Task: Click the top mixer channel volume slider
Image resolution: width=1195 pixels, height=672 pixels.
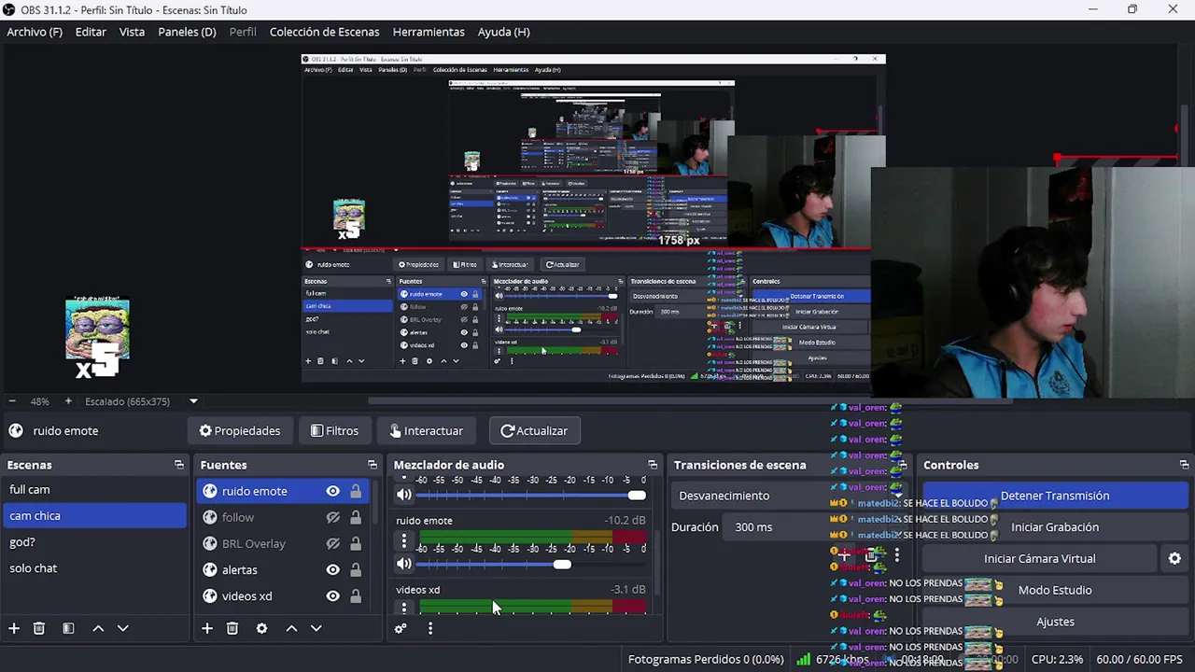Action: click(530, 495)
